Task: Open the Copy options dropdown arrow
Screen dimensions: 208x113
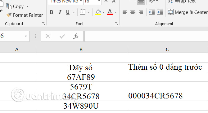Action: pos(28,7)
